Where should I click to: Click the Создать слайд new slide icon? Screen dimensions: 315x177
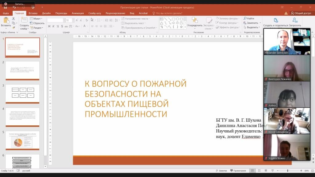pyautogui.click(x=24, y=20)
